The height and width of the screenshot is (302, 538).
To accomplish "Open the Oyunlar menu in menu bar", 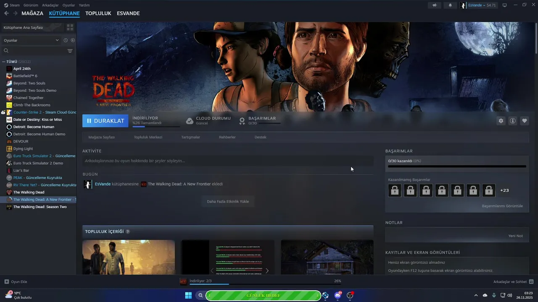I will pos(69,5).
